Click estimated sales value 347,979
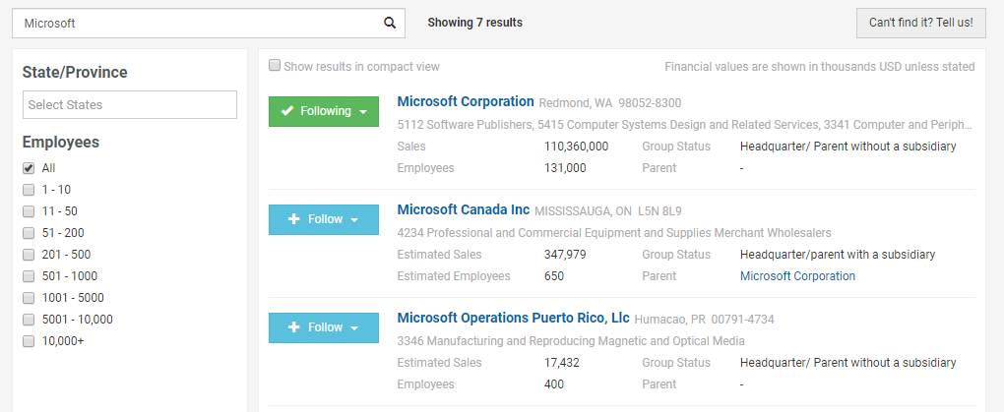1004x412 pixels. pos(565,254)
